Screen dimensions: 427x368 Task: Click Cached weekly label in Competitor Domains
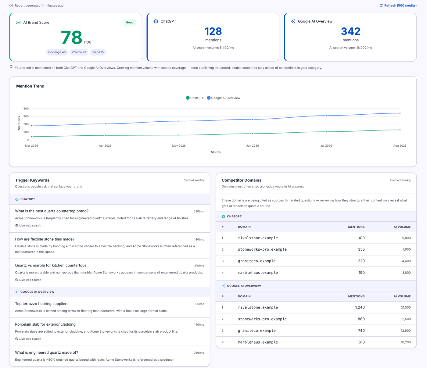point(400,180)
